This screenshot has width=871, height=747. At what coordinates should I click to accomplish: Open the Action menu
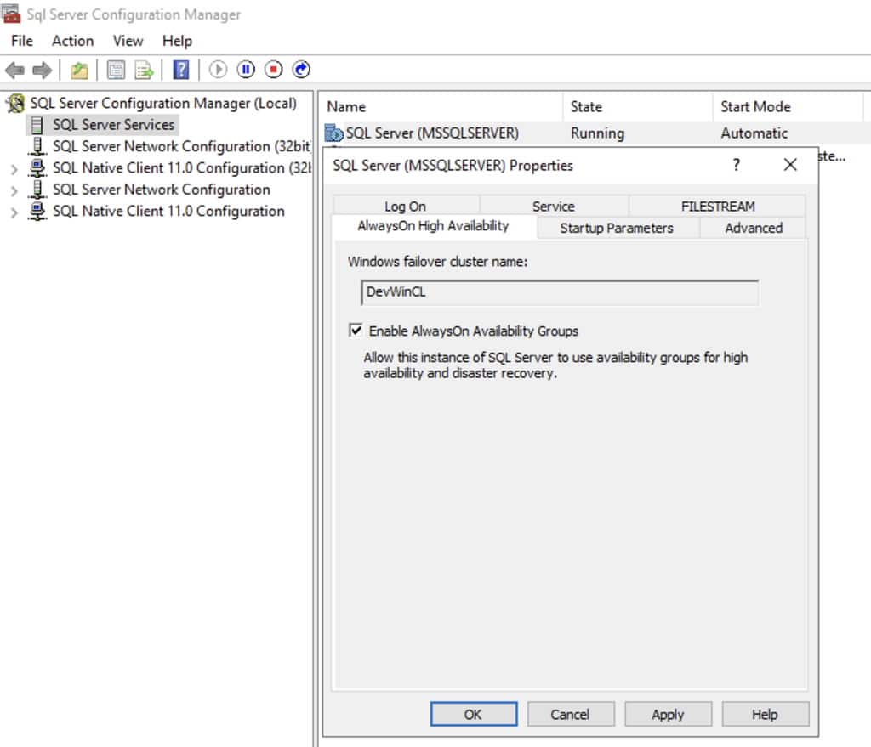[x=72, y=40]
